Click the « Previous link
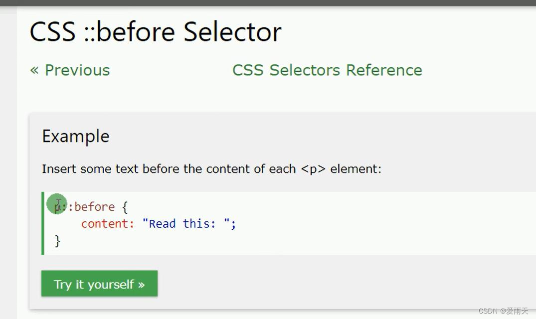 click(70, 70)
